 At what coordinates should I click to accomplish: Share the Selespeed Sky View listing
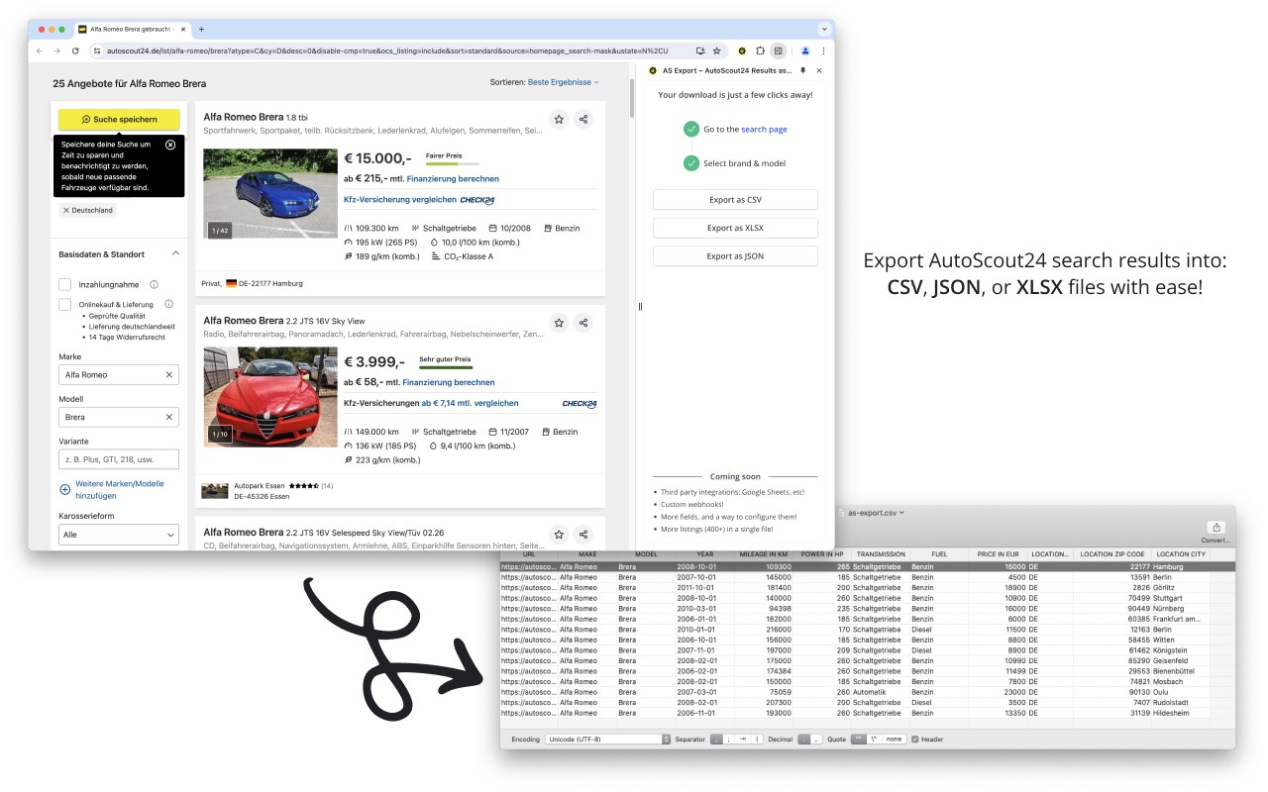click(x=583, y=534)
